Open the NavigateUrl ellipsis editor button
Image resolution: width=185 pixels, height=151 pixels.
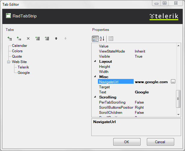[x=173, y=82]
